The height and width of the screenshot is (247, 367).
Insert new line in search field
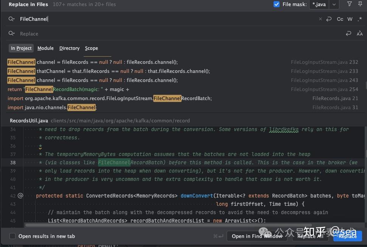pos(329,19)
